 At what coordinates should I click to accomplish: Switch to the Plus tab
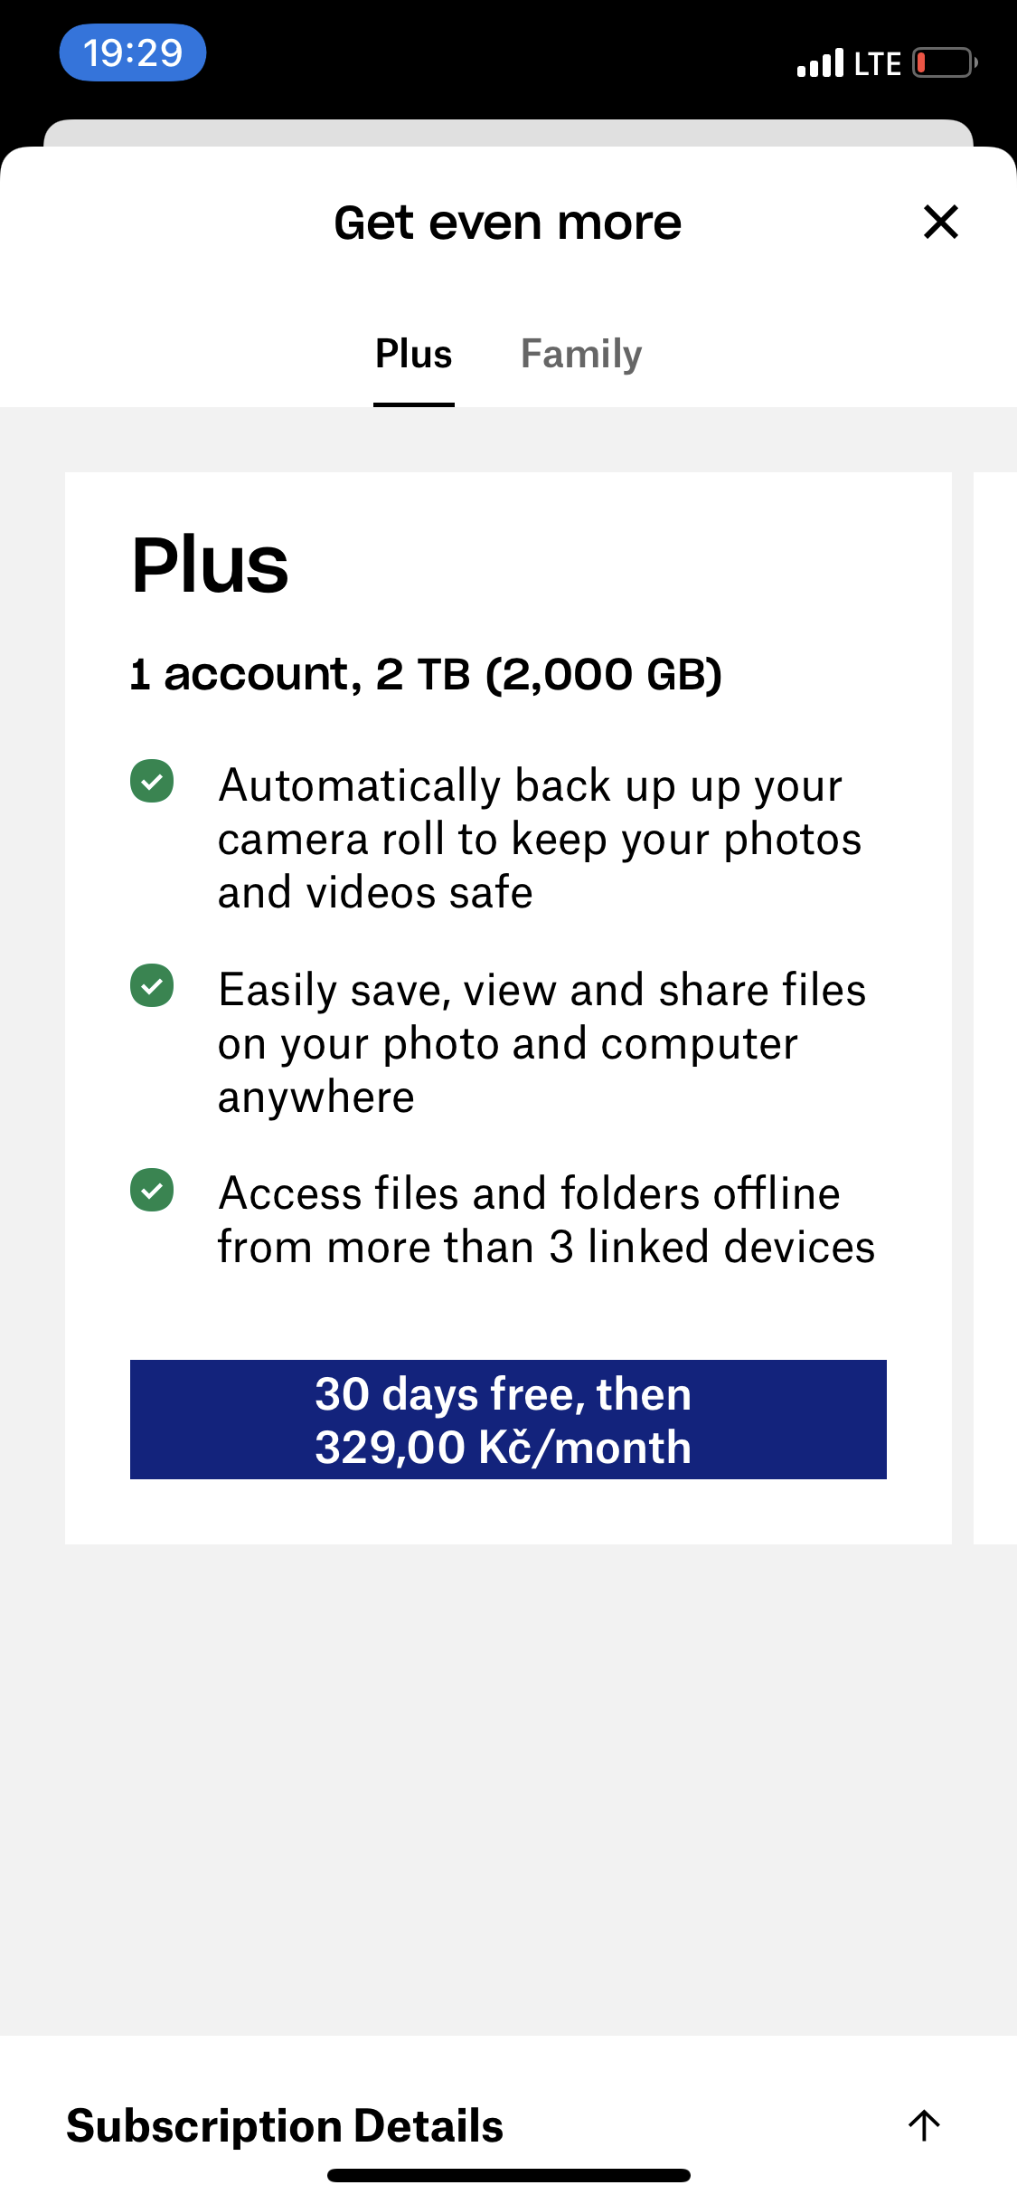413,355
